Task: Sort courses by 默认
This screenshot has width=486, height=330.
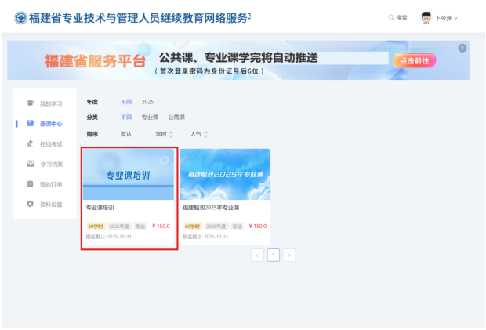Action: click(x=126, y=134)
